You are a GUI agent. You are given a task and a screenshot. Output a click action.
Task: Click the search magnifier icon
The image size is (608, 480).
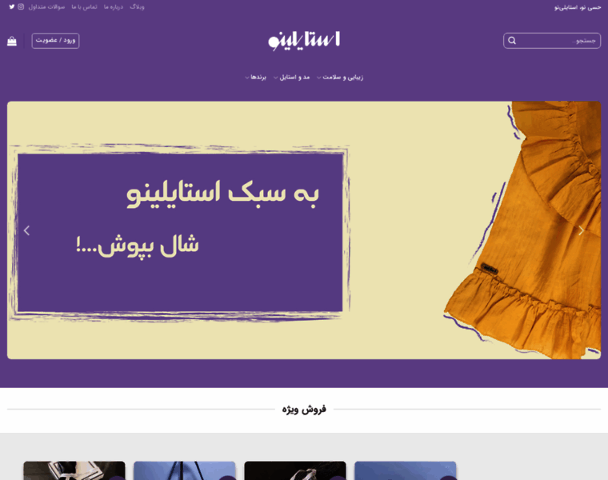(512, 41)
